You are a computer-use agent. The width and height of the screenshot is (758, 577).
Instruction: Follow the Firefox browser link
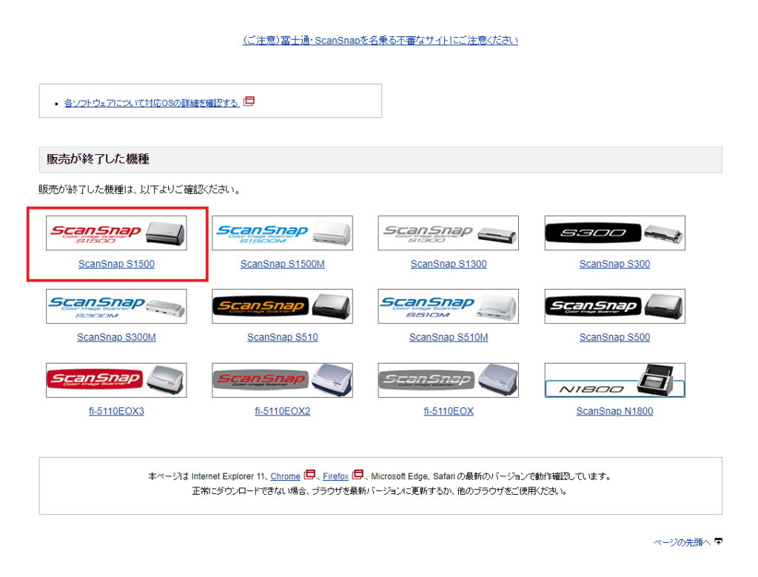pyautogui.click(x=335, y=476)
